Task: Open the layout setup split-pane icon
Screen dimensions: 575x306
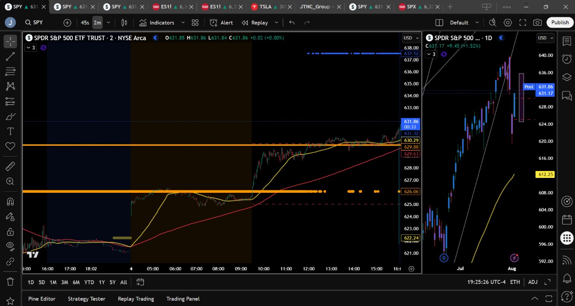Action: (x=439, y=23)
